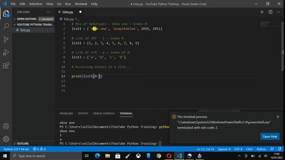The height and width of the screenshot is (160, 285).
Task: Open the File menu
Action: (13, 4)
